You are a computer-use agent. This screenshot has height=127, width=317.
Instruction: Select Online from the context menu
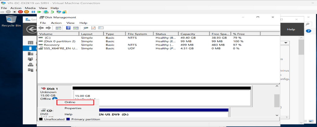click(70, 102)
